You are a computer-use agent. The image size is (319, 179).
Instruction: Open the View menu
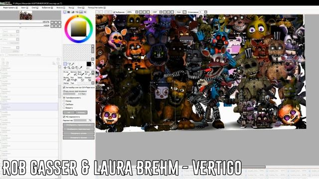pyautogui.click(x=71, y=8)
